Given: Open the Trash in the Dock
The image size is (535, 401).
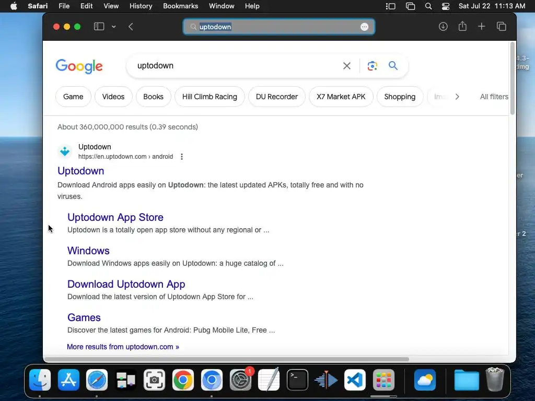Looking at the screenshot, I should 495,379.
